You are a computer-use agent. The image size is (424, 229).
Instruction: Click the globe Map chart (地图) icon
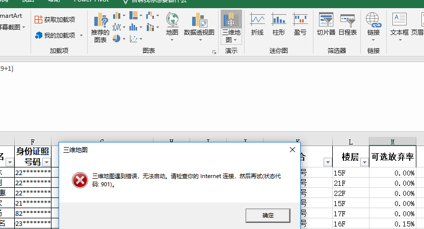(x=172, y=20)
